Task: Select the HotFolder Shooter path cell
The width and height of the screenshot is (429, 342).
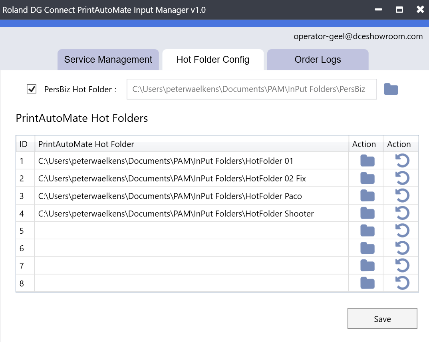Action: point(191,213)
